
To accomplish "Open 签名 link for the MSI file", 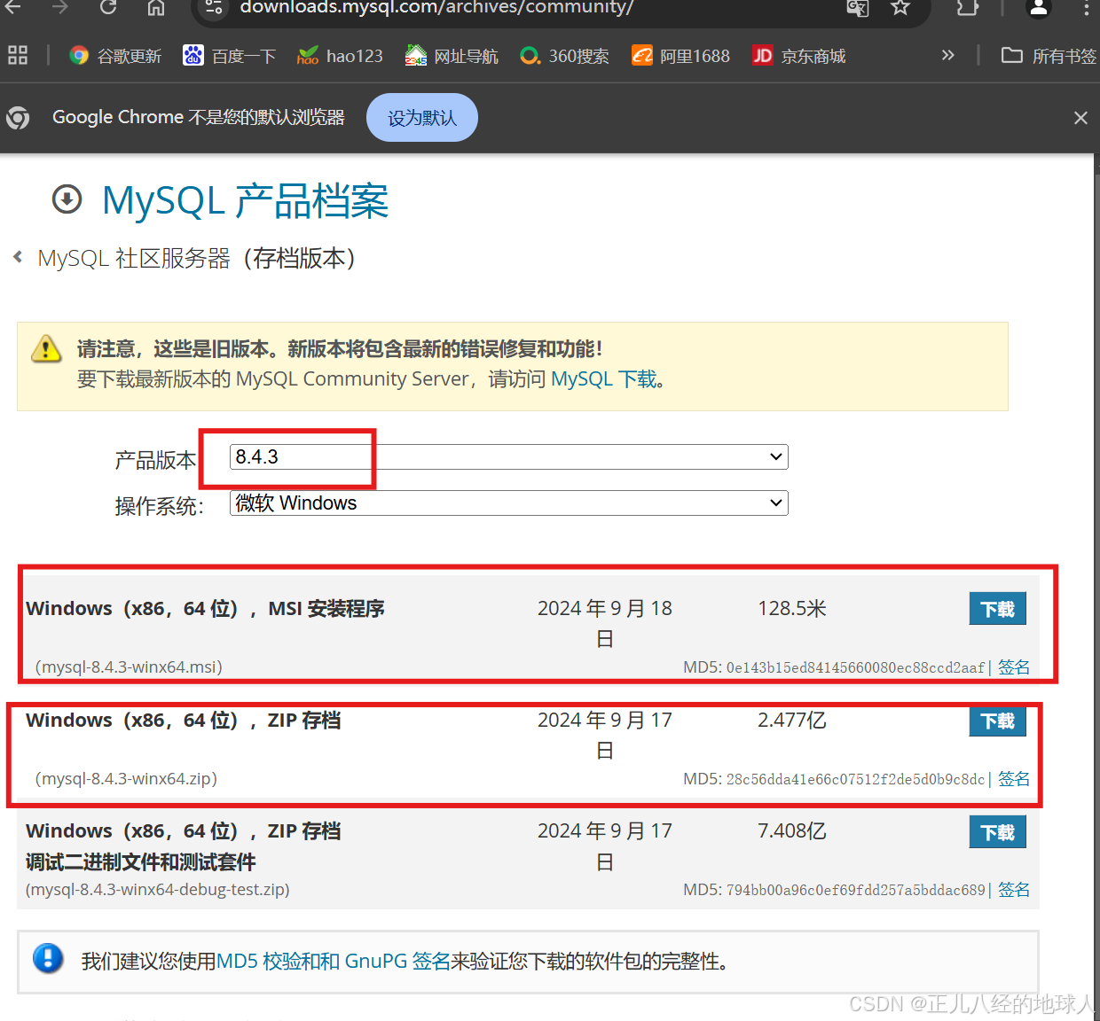I will pos(1014,667).
